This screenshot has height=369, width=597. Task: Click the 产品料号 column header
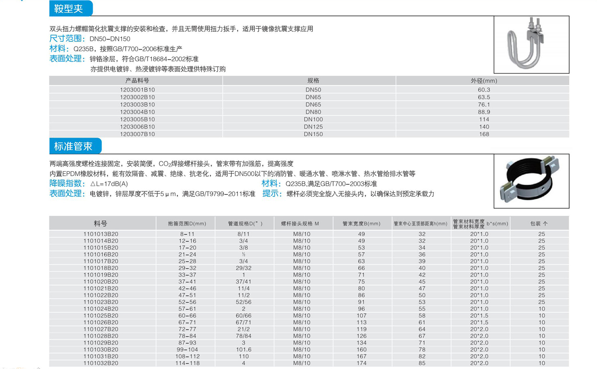[x=137, y=81]
